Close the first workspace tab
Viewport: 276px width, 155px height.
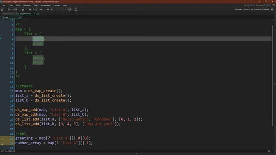(17, 13)
